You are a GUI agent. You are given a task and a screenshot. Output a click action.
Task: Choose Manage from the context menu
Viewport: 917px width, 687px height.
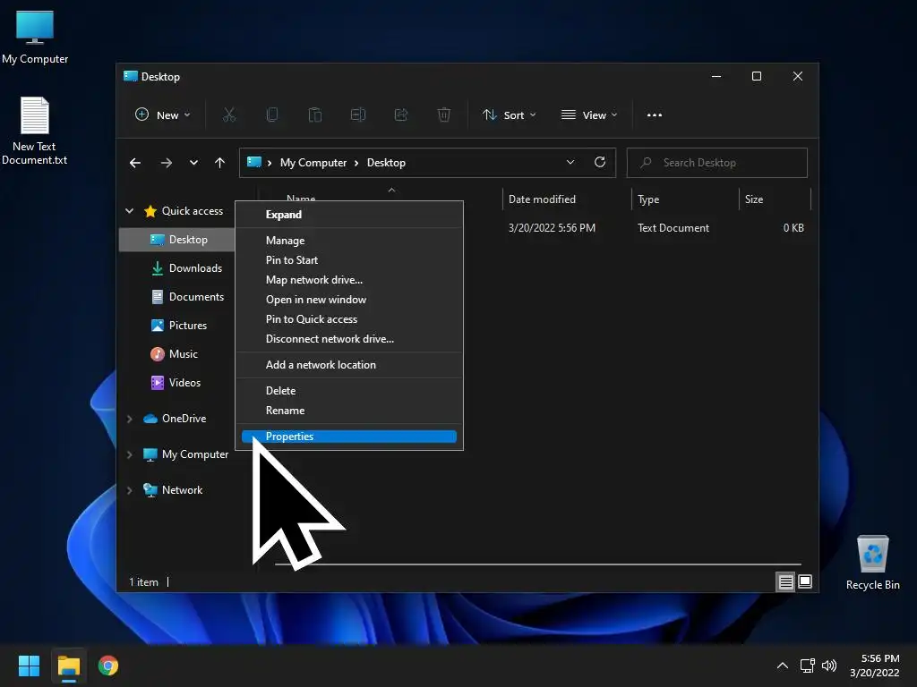(349, 241)
